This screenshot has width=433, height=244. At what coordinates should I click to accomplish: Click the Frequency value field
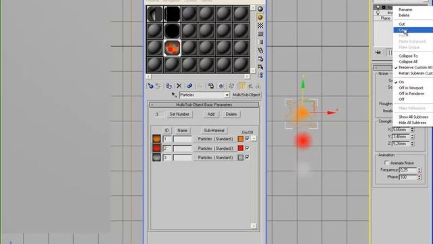(x=408, y=170)
